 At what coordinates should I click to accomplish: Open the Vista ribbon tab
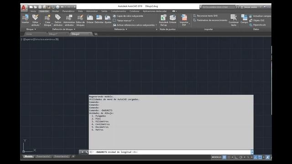(x=80, y=11)
